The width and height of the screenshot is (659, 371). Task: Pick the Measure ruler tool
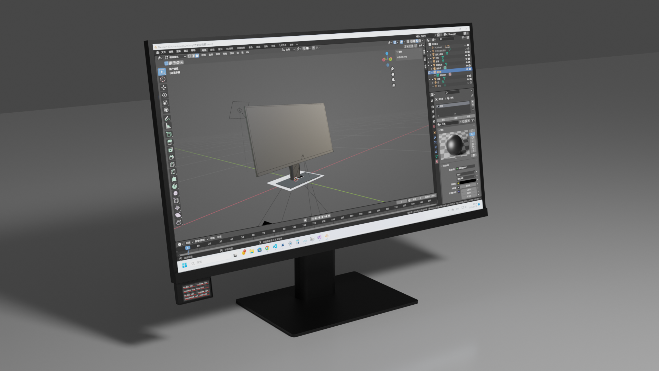click(168, 126)
